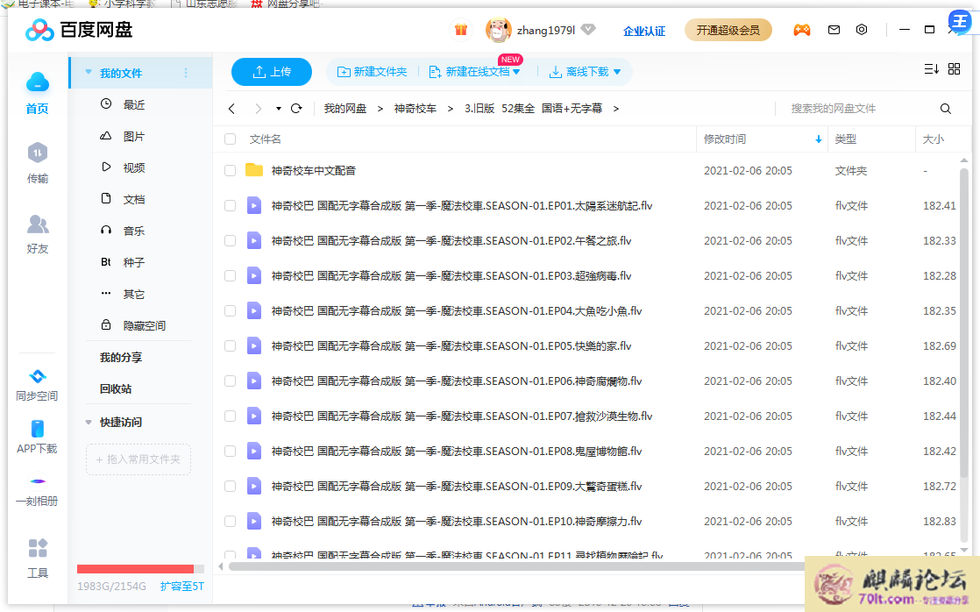Collapse the 快捷访问 section arrow
Screen dimensions: 980x612
[89, 423]
